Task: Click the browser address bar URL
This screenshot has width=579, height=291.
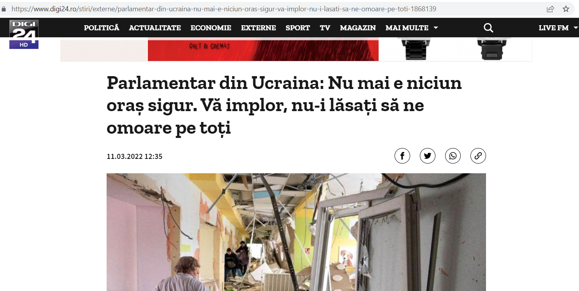Action: 224,9
